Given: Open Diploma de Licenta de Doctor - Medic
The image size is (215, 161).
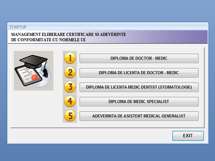Looking at the screenshot, I should click(139, 73).
